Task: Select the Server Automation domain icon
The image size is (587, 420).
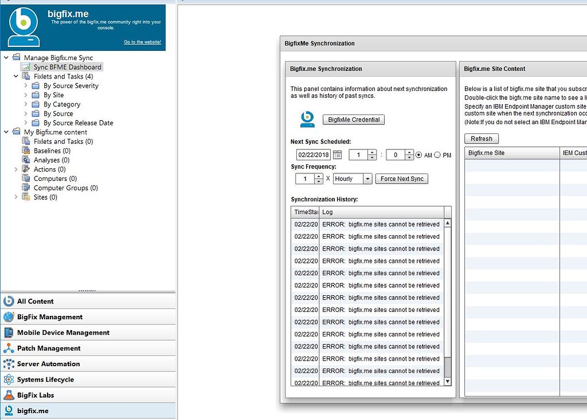Action: 10,363
